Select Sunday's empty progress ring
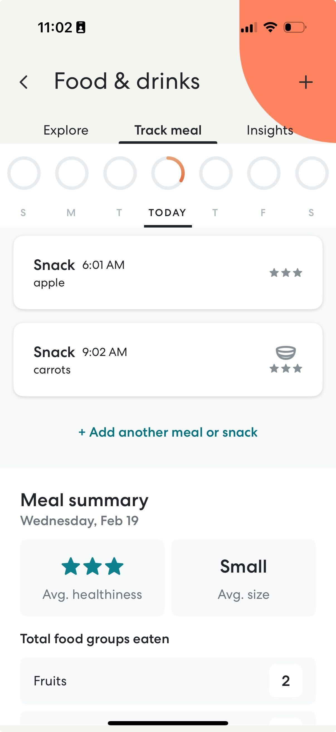Viewport: 336px width, 732px height. [24, 173]
